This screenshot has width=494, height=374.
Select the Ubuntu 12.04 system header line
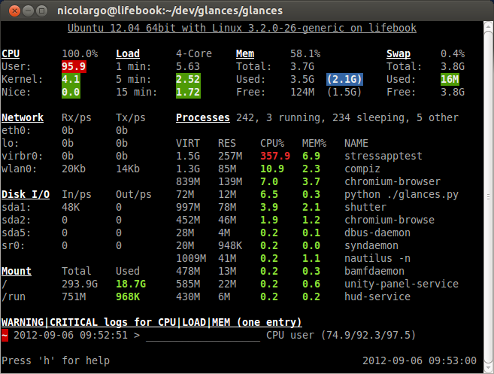coord(242,28)
